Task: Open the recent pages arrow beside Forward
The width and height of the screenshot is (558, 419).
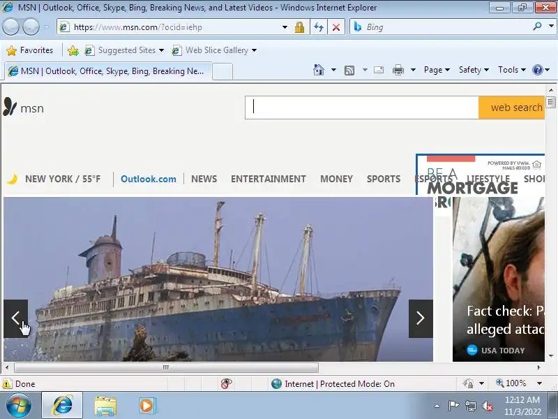Action: click(46, 27)
